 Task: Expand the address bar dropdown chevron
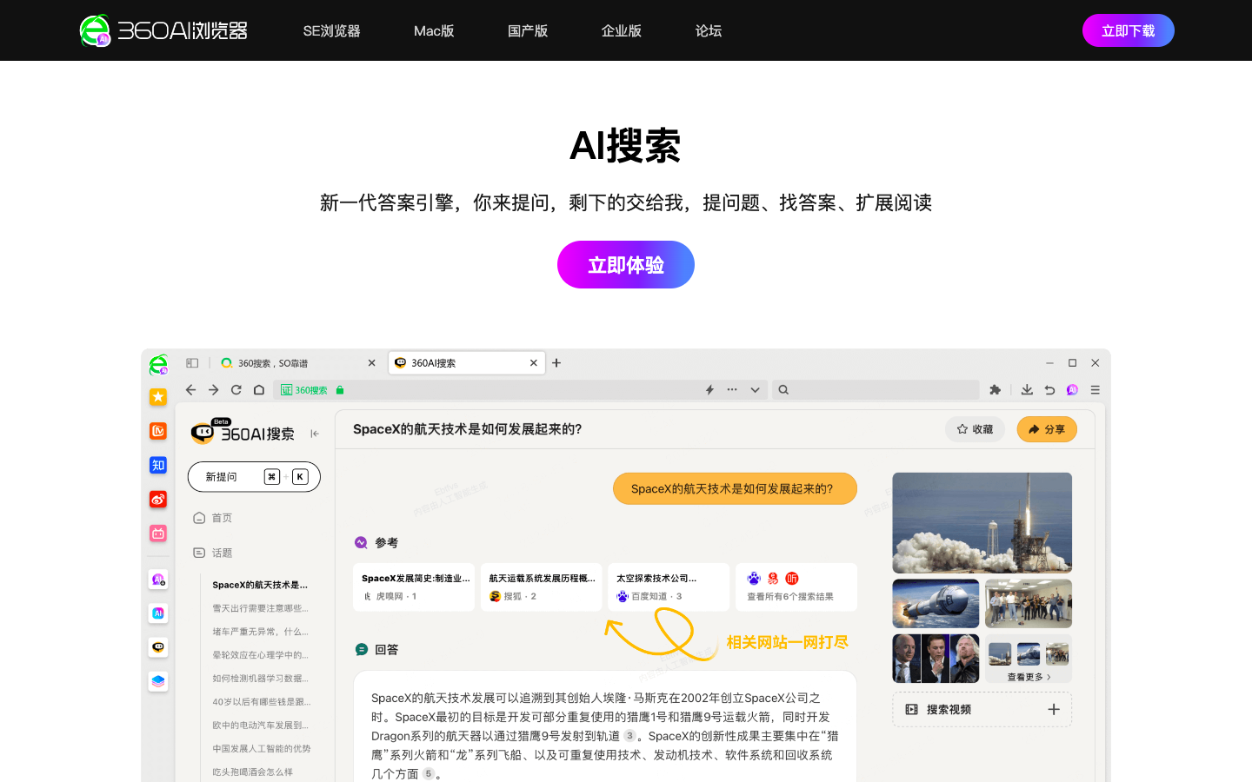click(755, 390)
